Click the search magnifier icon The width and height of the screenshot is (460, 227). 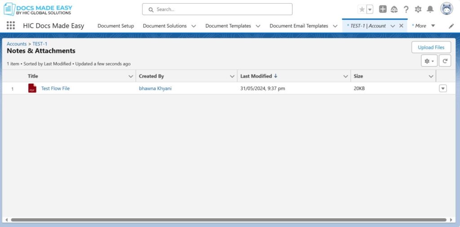[x=151, y=9]
